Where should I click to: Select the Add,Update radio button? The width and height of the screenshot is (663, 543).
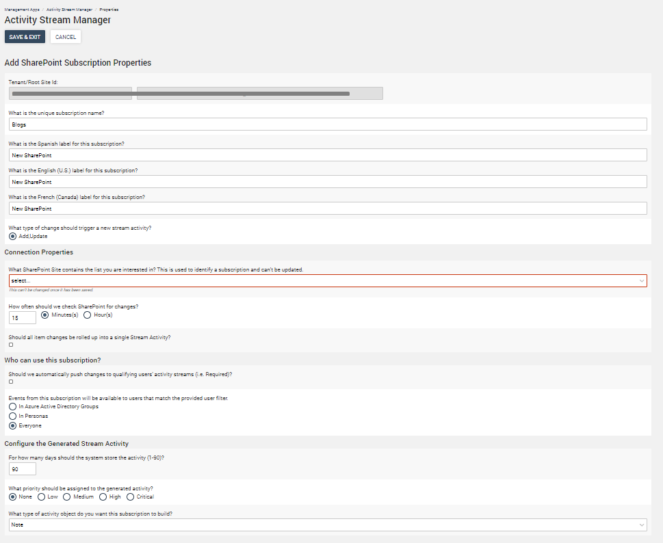click(12, 236)
